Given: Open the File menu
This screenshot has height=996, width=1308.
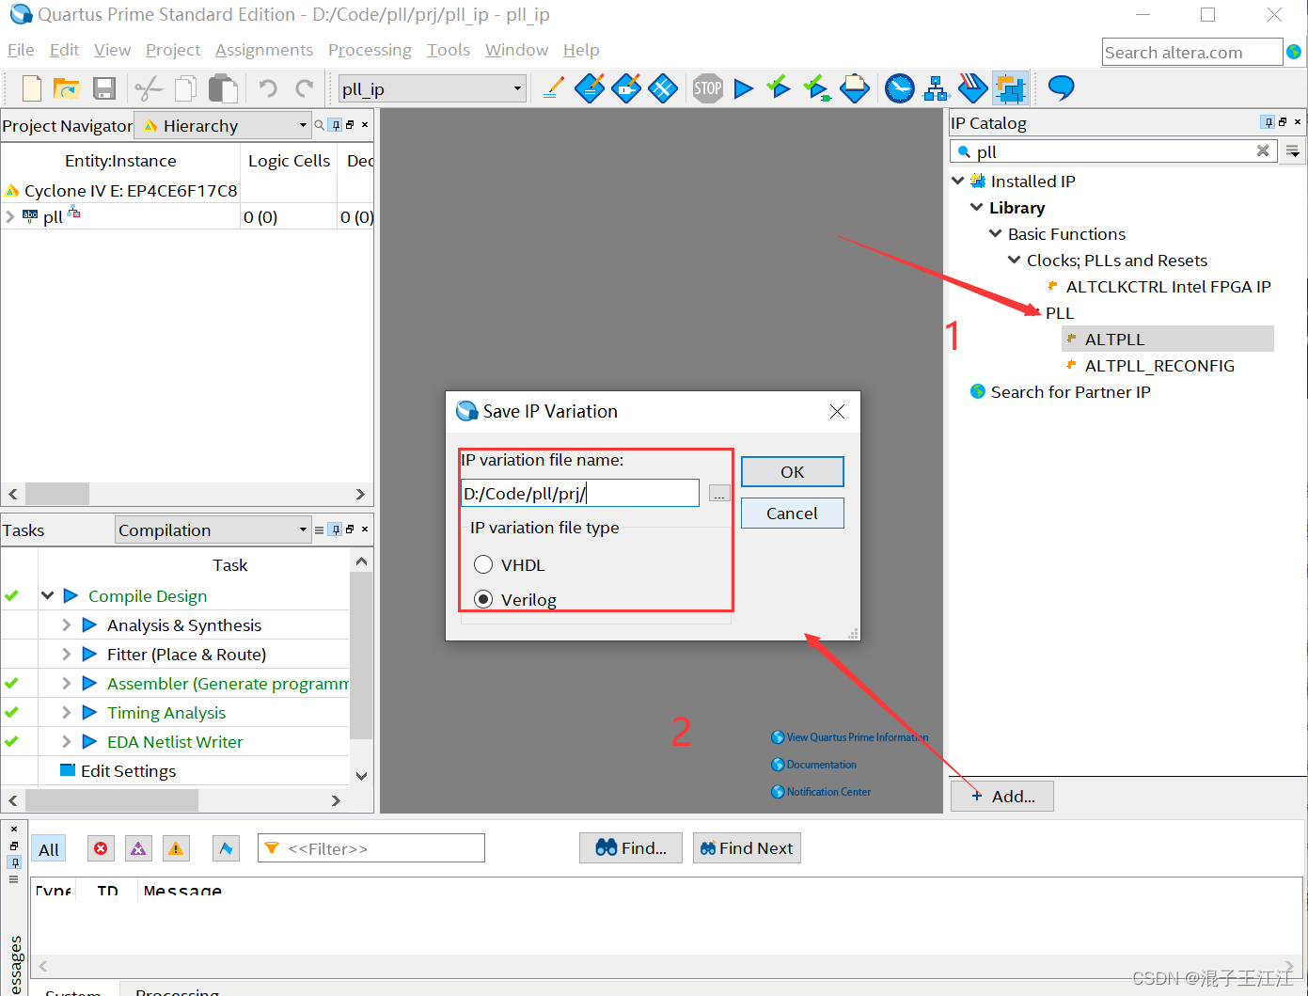Looking at the screenshot, I should 21,50.
